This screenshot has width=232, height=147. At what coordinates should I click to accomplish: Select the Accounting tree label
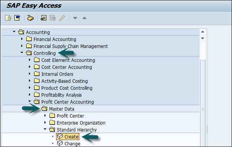(x=38, y=32)
